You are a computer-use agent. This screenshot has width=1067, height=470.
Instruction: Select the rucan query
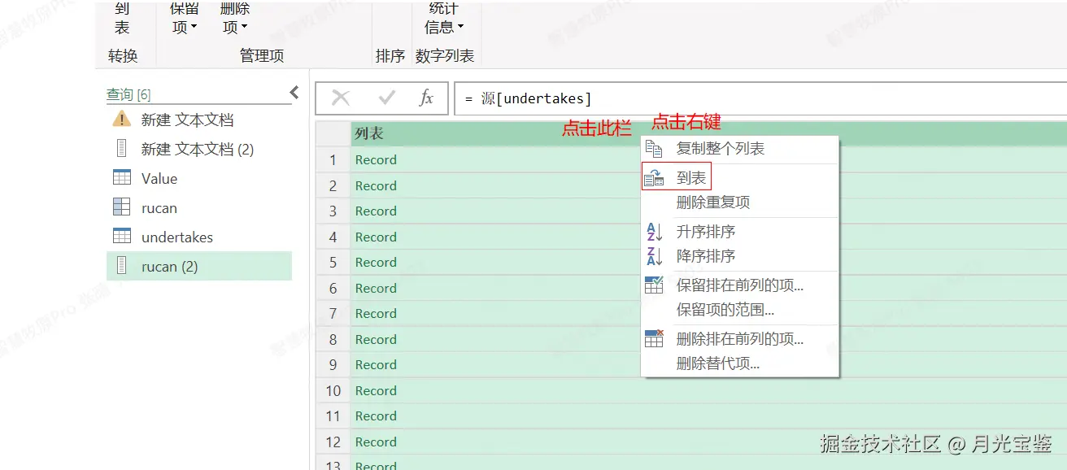coord(199,207)
